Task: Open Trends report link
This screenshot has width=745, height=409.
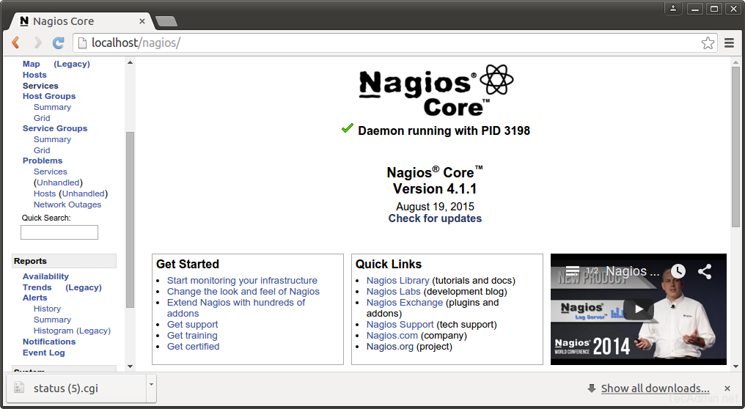Action: point(37,287)
